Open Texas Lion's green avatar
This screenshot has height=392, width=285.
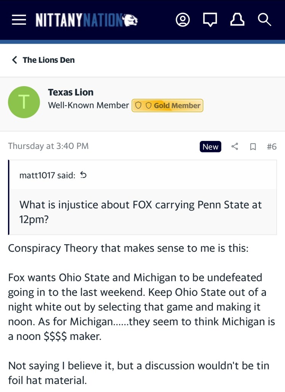(24, 102)
